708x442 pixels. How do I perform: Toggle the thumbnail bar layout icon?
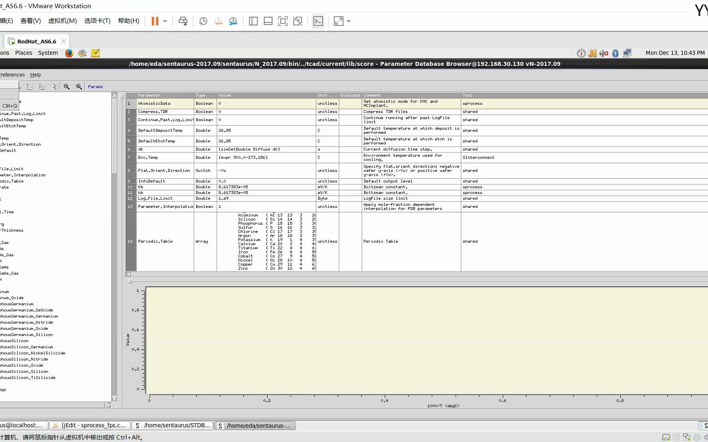tap(268, 21)
